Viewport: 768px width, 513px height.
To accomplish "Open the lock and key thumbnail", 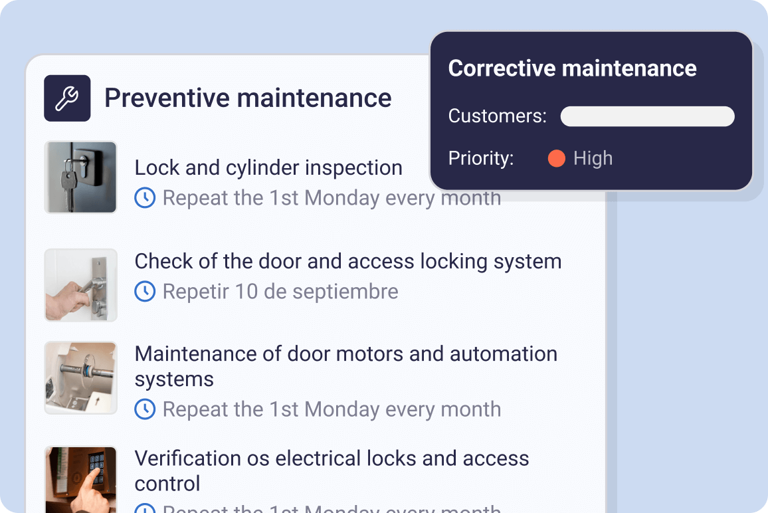I will 80,177.
